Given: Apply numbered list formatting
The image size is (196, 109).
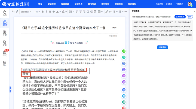Looking at the screenshot, I should click(x=120, y=12).
